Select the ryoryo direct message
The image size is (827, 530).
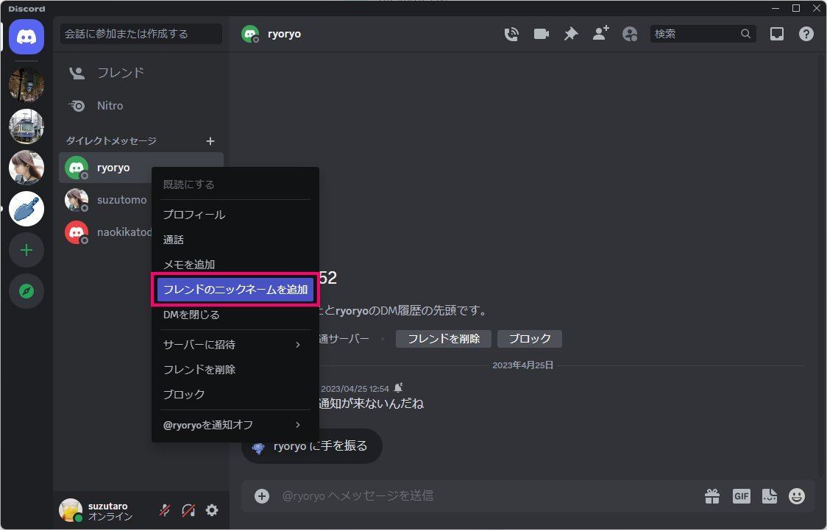pyautogui.click(x=105, y=168)
